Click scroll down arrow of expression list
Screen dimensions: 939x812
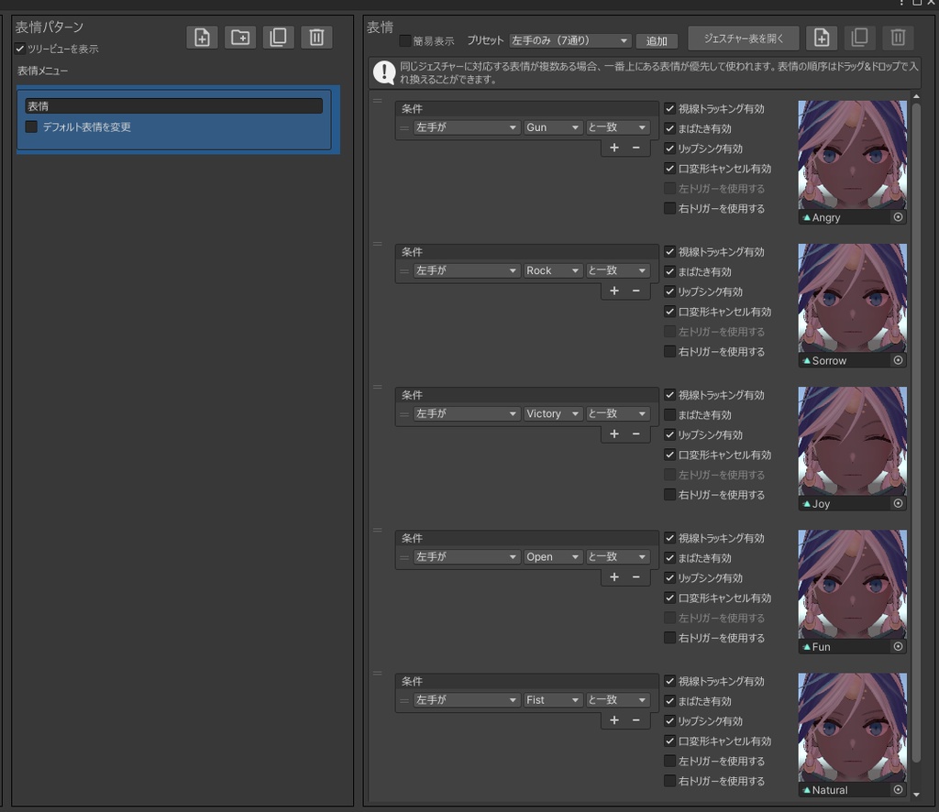(916, 795)
